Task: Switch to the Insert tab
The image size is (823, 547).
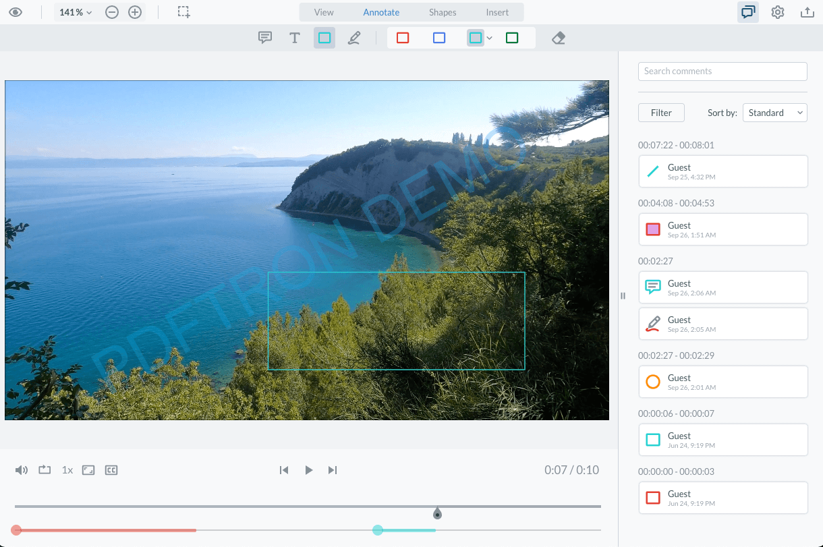Action: click(498, 12)
